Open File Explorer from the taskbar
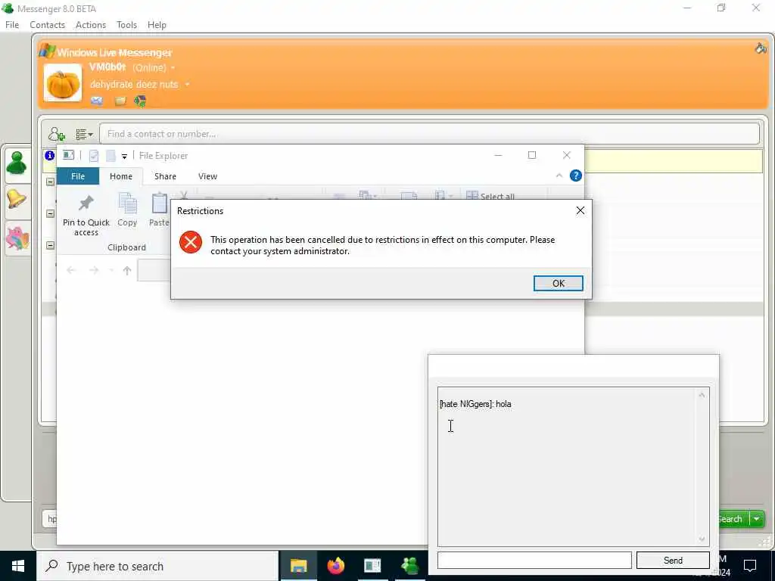The image size is (775, 581). pos(298,566)
